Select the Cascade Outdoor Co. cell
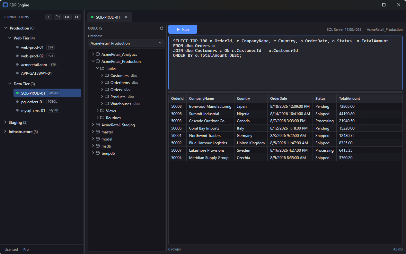This screenshot has height=254, width=406. coord(210,121)
